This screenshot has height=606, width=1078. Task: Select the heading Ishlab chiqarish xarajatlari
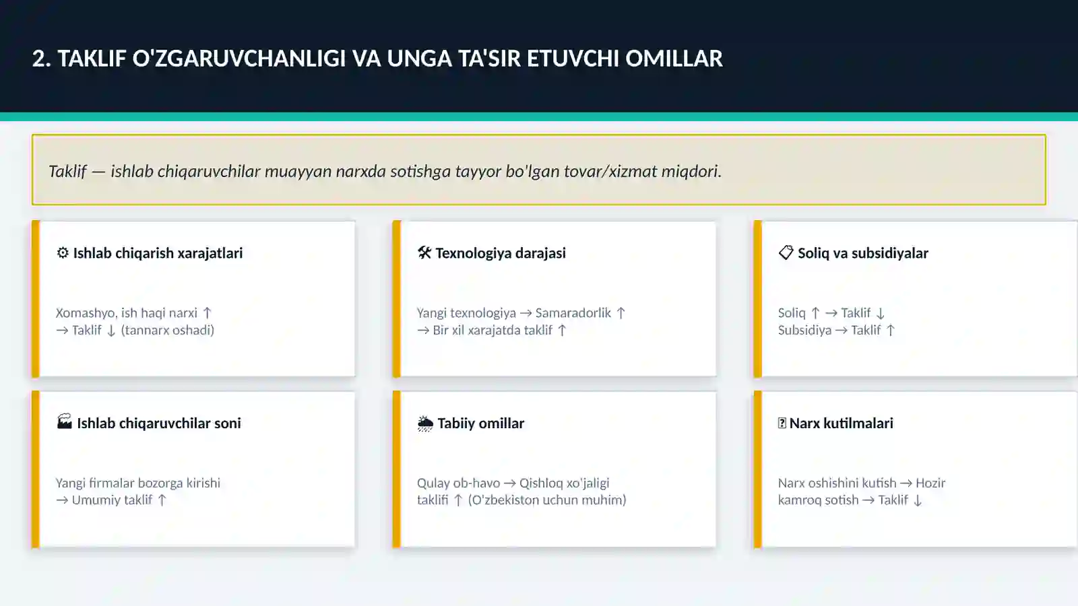[158, 253]
